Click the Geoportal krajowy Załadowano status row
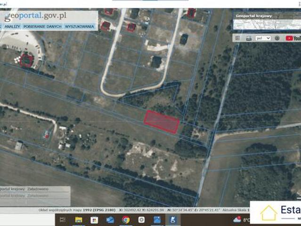This screenshot has width=301, height=226. 35,189
